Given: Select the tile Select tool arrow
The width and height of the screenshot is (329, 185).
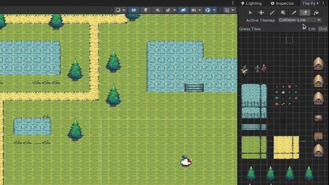Looking at the screenshot, I should click(x=250, y=13).
